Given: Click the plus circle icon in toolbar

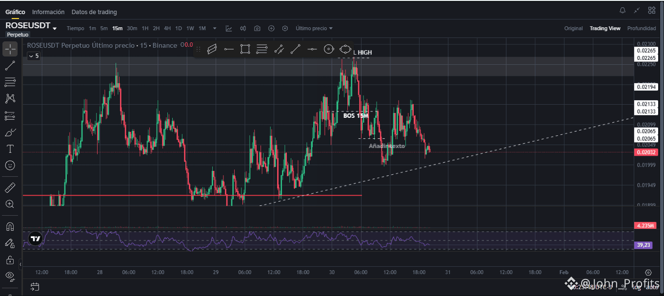Looking at the screenshot, I should click(x=271, y=28).
